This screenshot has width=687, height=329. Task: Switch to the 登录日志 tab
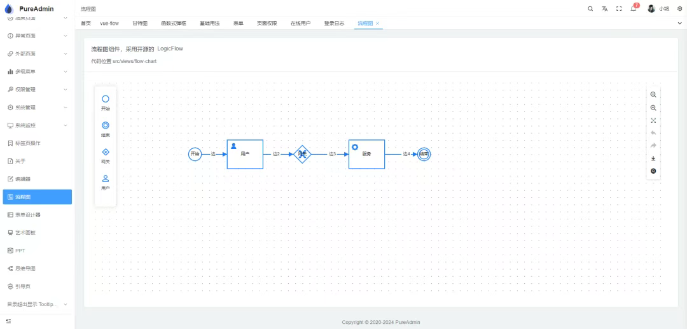(x=334, y=24)
